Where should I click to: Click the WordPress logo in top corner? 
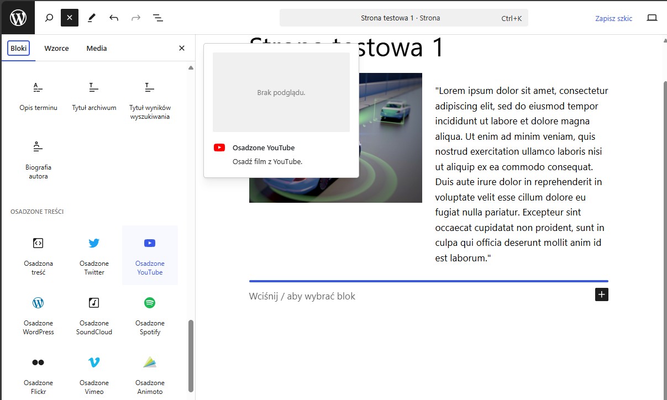(x=18, y=18)
